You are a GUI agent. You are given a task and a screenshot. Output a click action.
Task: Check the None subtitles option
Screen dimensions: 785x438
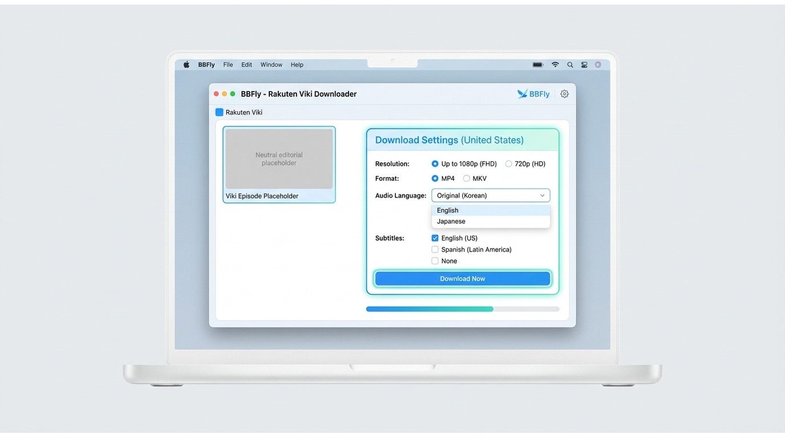pyautogui.click(x=435, y=261)
